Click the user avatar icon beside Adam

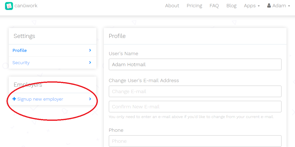pos(269,5)
